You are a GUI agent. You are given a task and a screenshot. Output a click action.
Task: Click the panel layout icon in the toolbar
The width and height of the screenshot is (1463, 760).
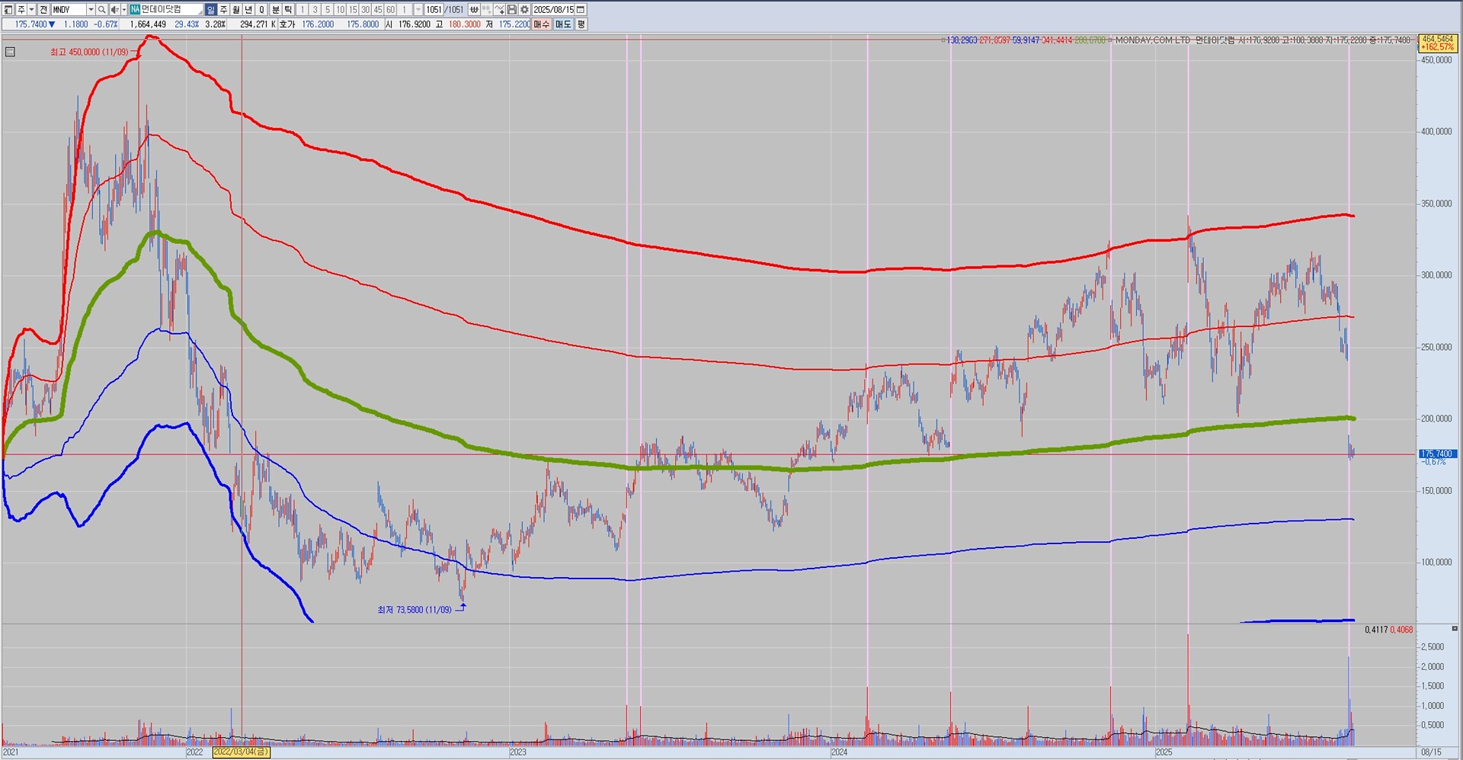click(x=8, y=9)
